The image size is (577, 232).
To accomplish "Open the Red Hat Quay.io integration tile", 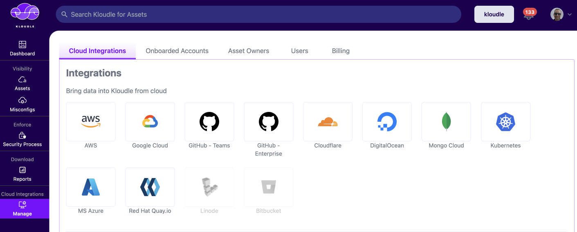I will [x=150, y=187].
